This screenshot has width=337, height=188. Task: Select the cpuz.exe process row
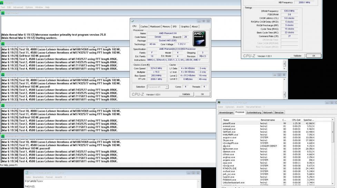click(269, 163)
